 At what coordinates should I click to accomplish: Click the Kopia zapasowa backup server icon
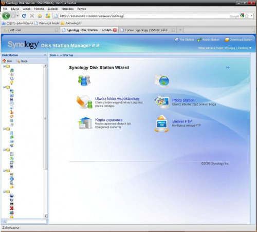(x=85, y=123)
